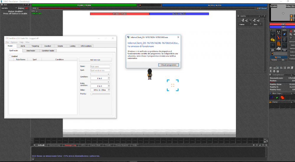Select the Item healer subtab

click(31, 51)
